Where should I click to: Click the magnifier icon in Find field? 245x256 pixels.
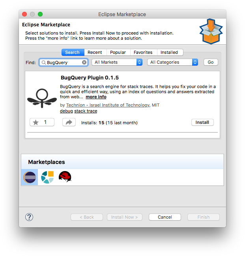click(x=43, y=63)
